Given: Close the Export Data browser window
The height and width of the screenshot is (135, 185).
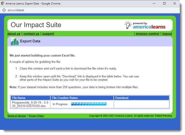Looking at the screenshot, I should tap(177, 3).
